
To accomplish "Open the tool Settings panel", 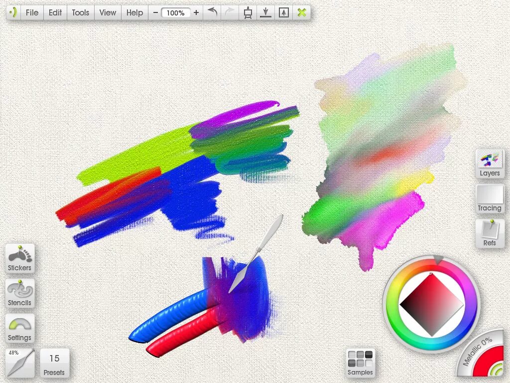I will point(20,328).
